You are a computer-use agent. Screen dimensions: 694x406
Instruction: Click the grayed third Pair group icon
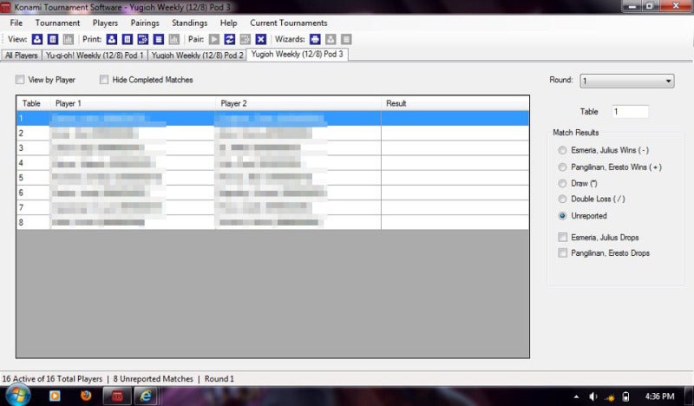[246, 39]
